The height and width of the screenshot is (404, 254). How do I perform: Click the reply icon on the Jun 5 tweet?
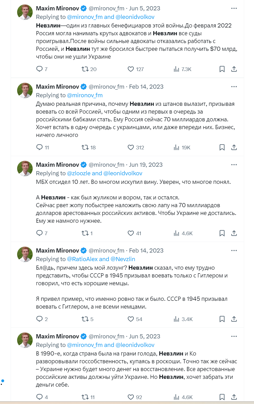pyautogui.click(x=39, y=69)
